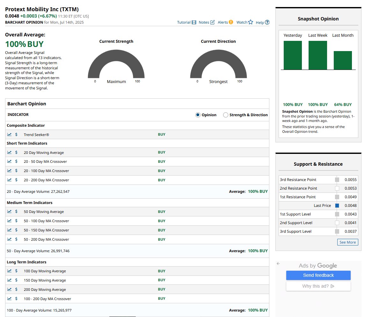Open chart icon for 50 Day Moving Average
The image size is (365, 317).
(9, 211)
